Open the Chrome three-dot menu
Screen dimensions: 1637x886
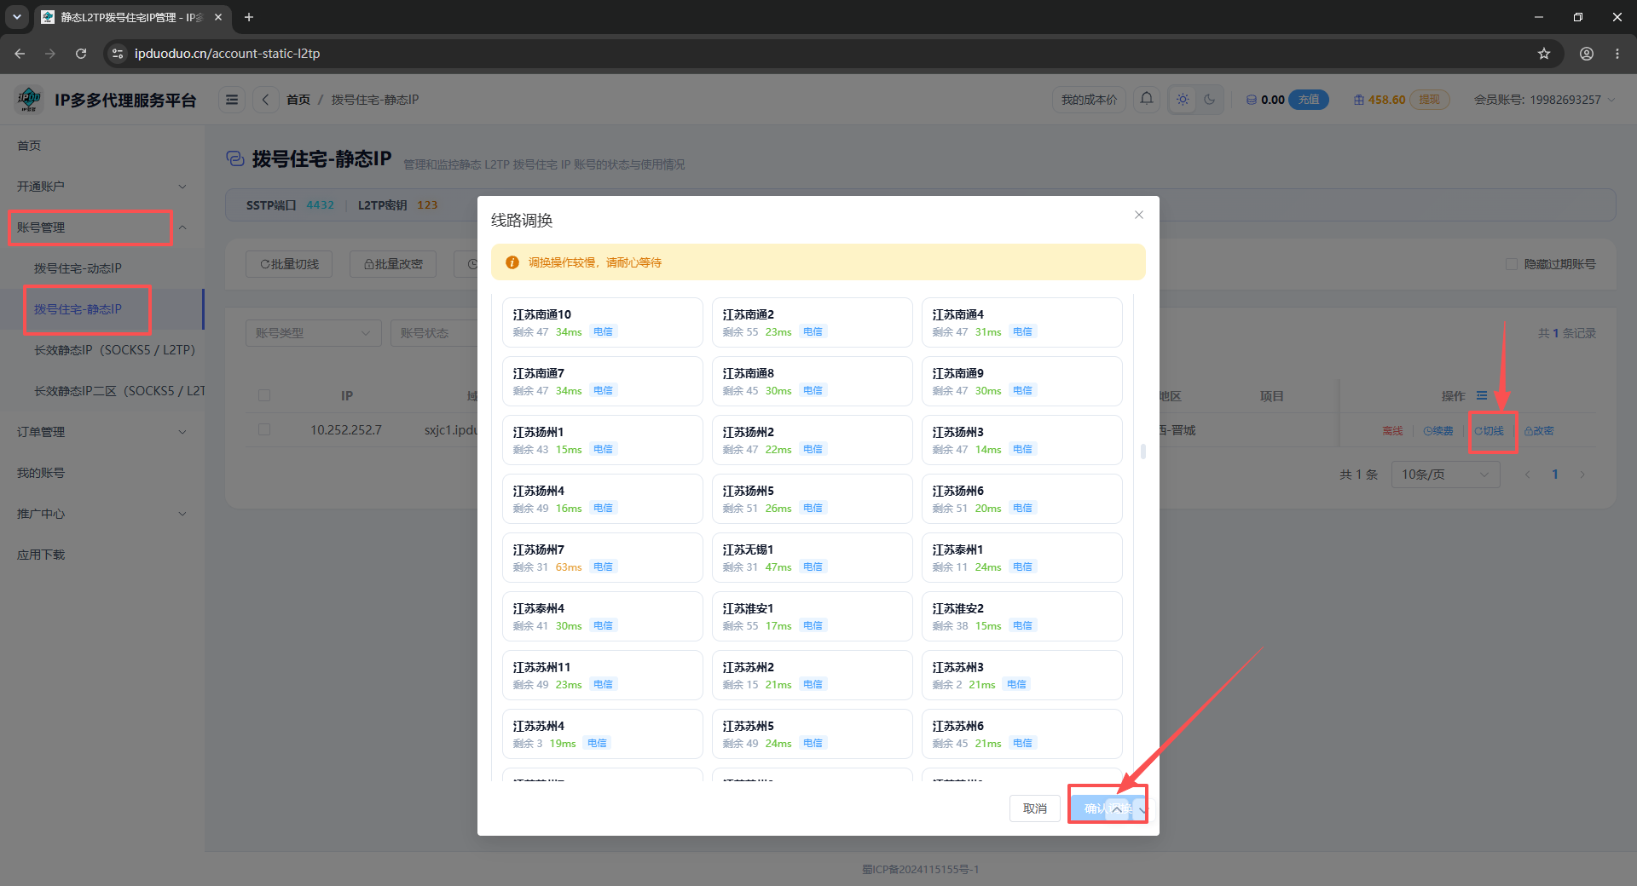pos(1617,53)
